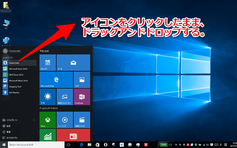This screenshot has width=237, height=148.
Task: Launch Microsoft Word 2010 from Start menu
Action: point(19,81)
